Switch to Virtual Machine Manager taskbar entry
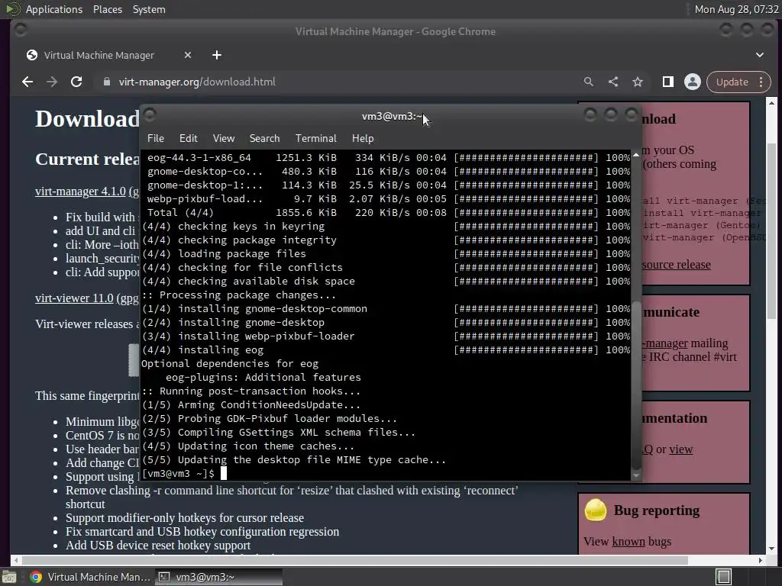The width and height of the screenshot is (782, 586). (90, 577)
